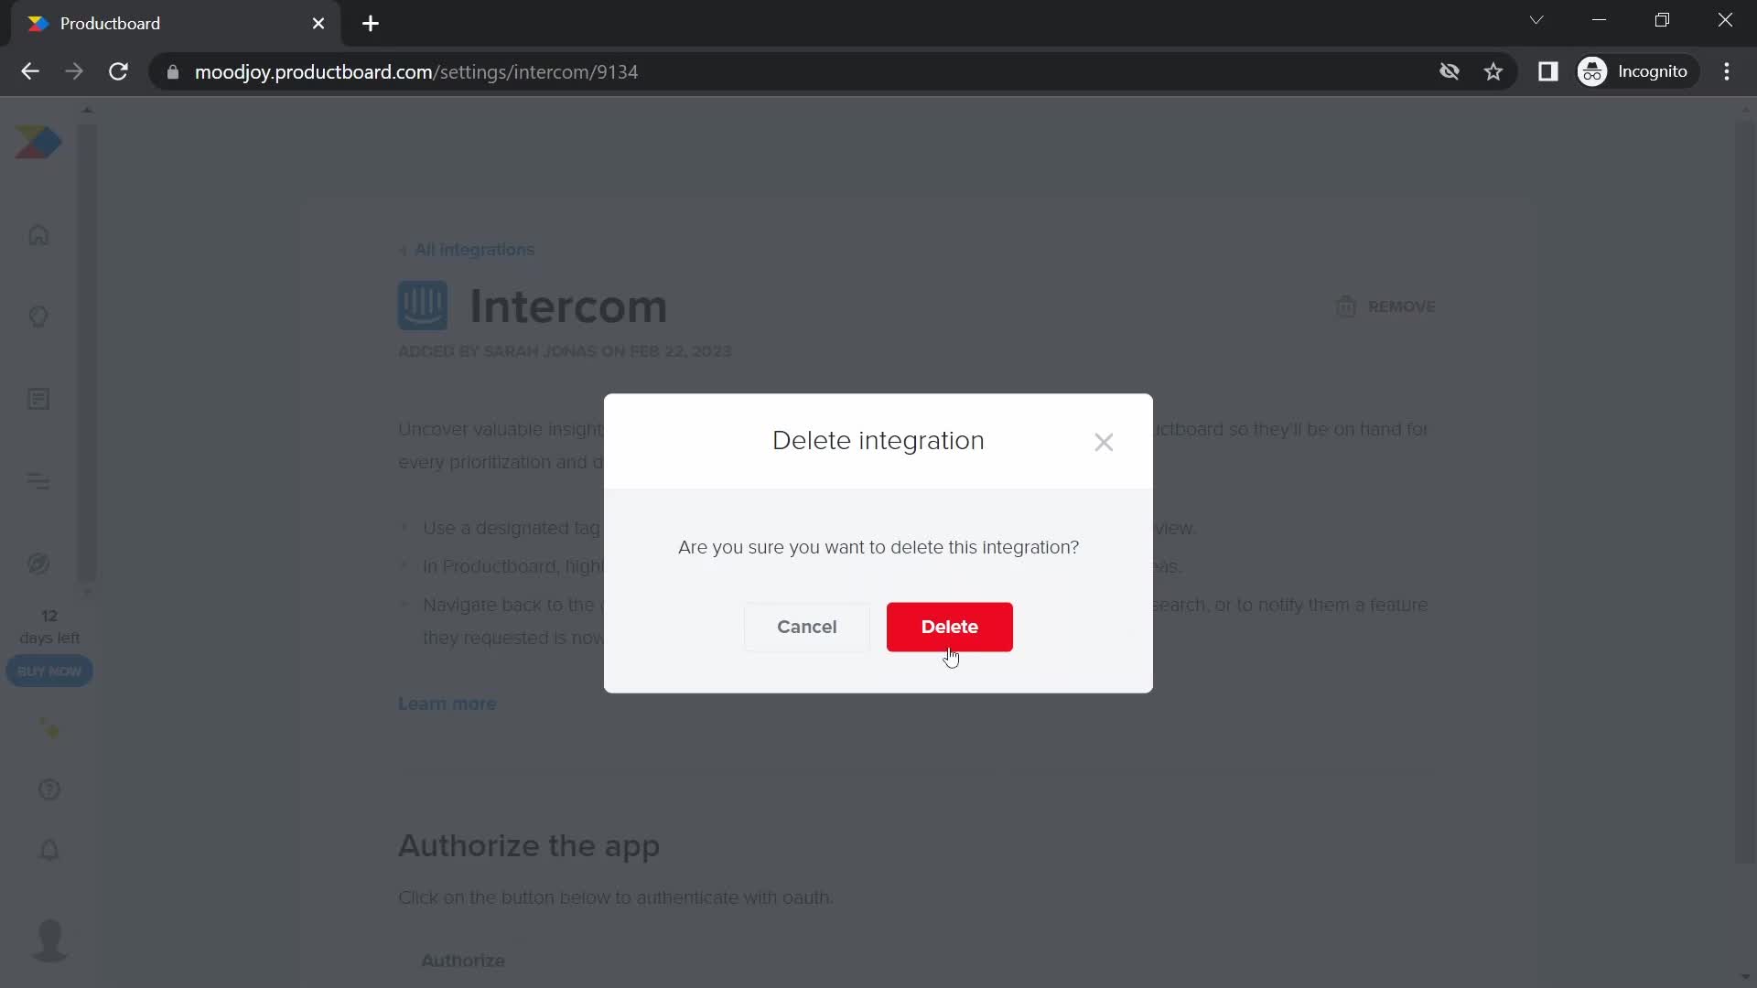Click the Intercom integration logo
The width and height of the screenshot is (1757, 988).
[423, 306]
